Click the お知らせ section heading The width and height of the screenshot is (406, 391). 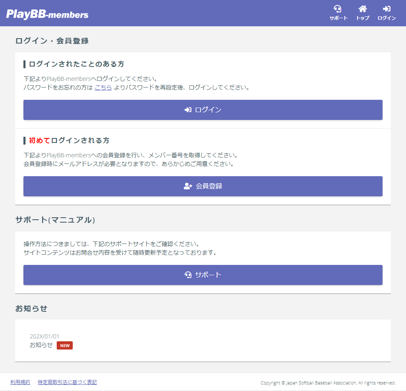click(31, 308)
